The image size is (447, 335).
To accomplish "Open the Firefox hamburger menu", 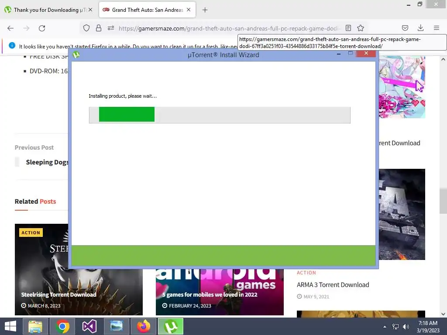I will [437, 28].
